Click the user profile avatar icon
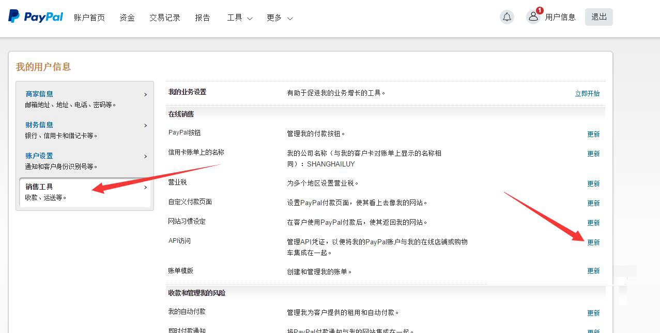 coord(533,17)
